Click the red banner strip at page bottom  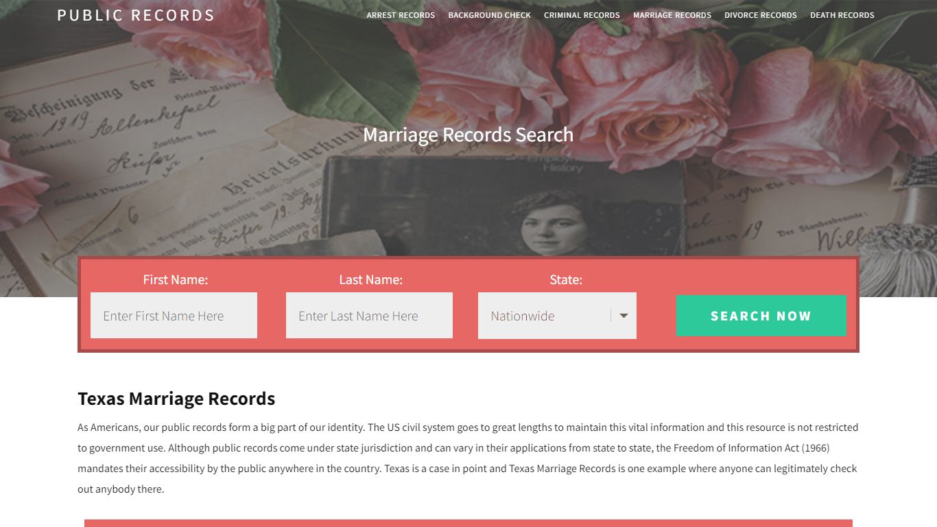(468, 523)
